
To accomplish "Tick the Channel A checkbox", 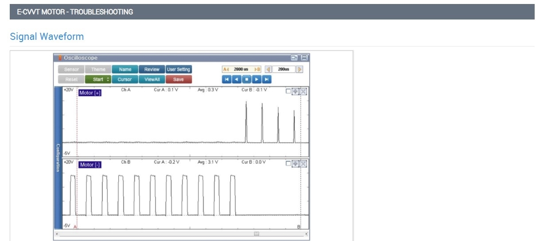I will coord(289,91).
